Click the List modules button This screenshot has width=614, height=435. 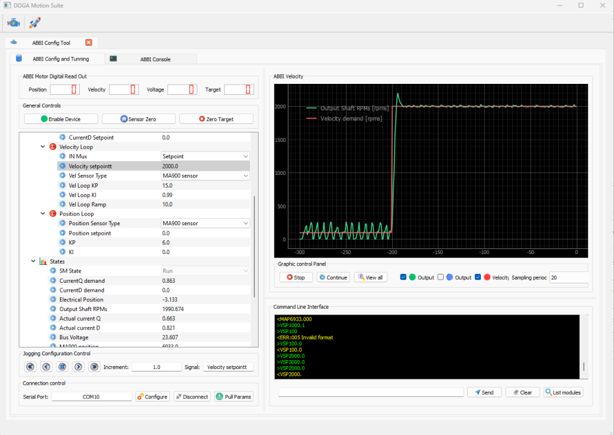click(x=564, y=392)
